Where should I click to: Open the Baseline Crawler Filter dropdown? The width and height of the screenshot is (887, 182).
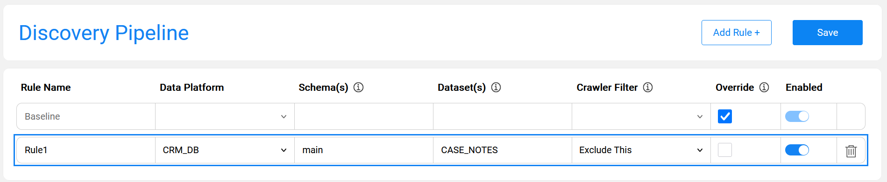click(641, 116)
